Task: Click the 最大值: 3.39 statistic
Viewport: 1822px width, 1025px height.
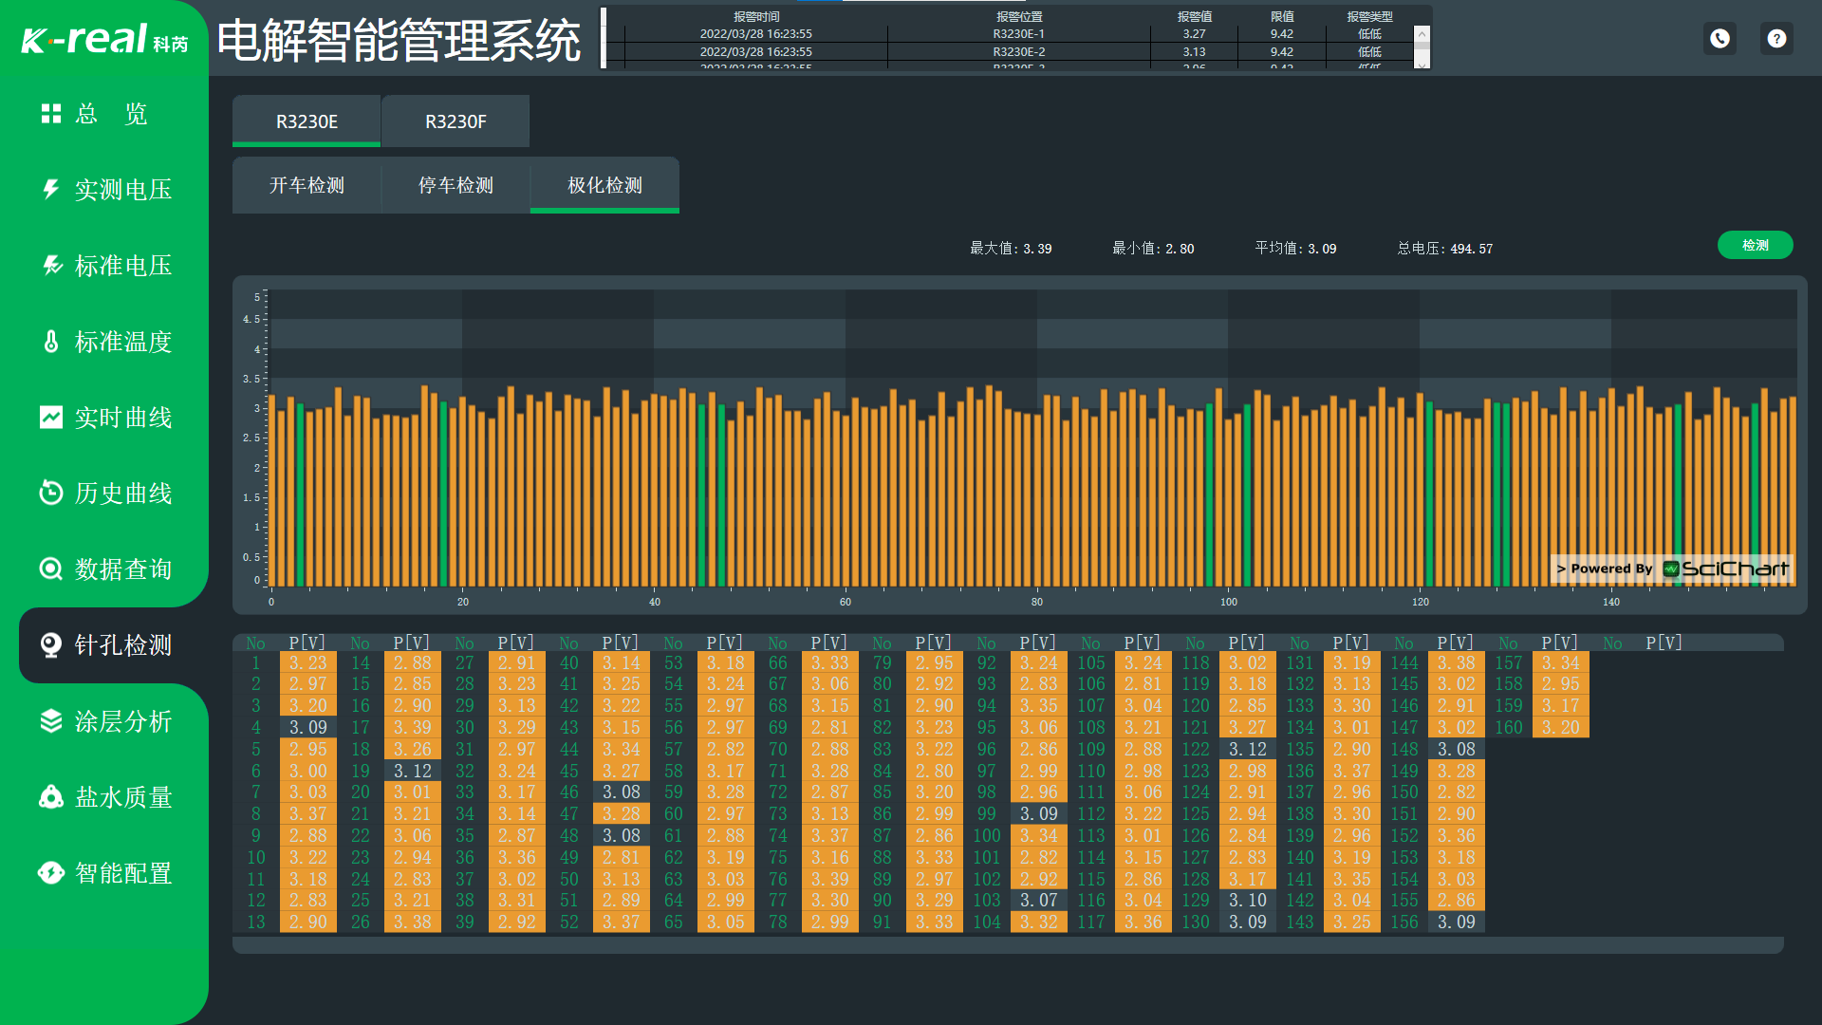Action: point(1011,249)
